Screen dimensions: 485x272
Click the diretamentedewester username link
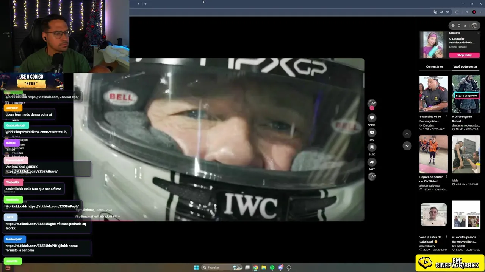[466, 125]
